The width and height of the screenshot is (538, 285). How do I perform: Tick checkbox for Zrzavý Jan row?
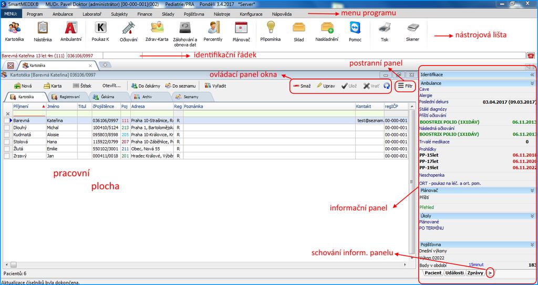(x=7, y=156)
